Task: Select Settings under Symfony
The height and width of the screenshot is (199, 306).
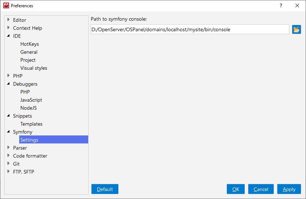Action: pos(54,140)
